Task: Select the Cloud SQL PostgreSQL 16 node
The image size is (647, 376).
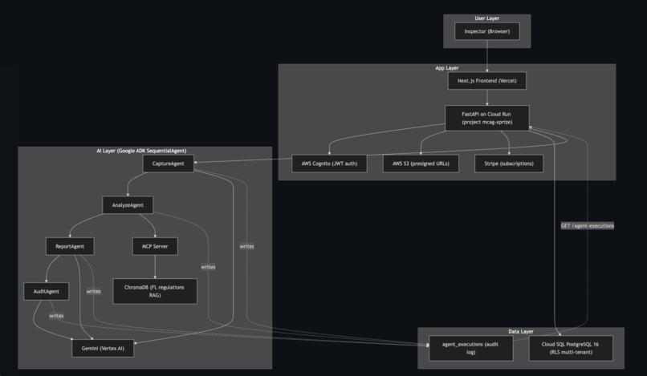Action: point(571,348)
